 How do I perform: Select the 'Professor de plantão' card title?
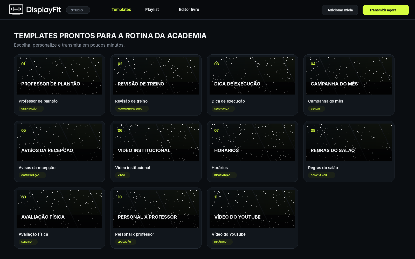(x=38, y=101)
